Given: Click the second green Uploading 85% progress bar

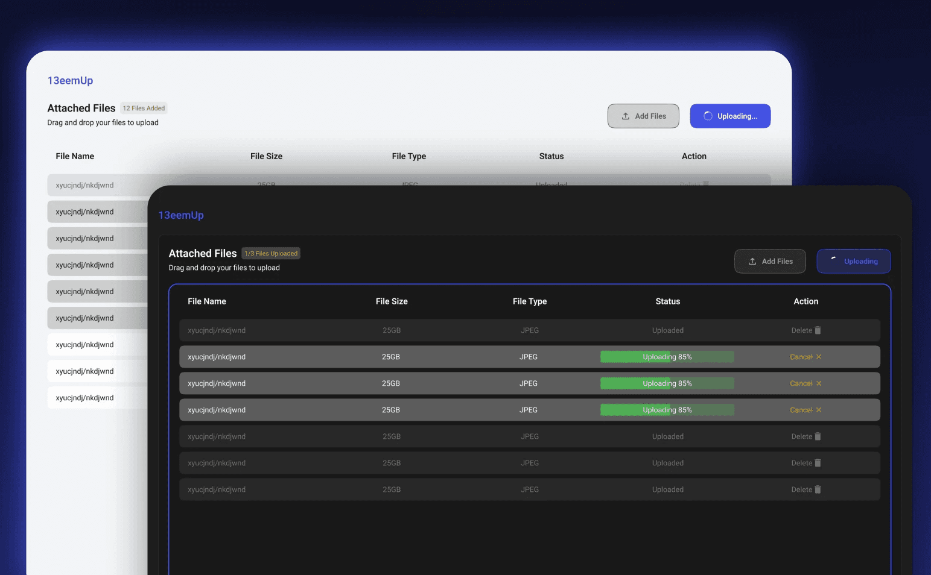Looking at the screenshot, I should pos(667,383).
